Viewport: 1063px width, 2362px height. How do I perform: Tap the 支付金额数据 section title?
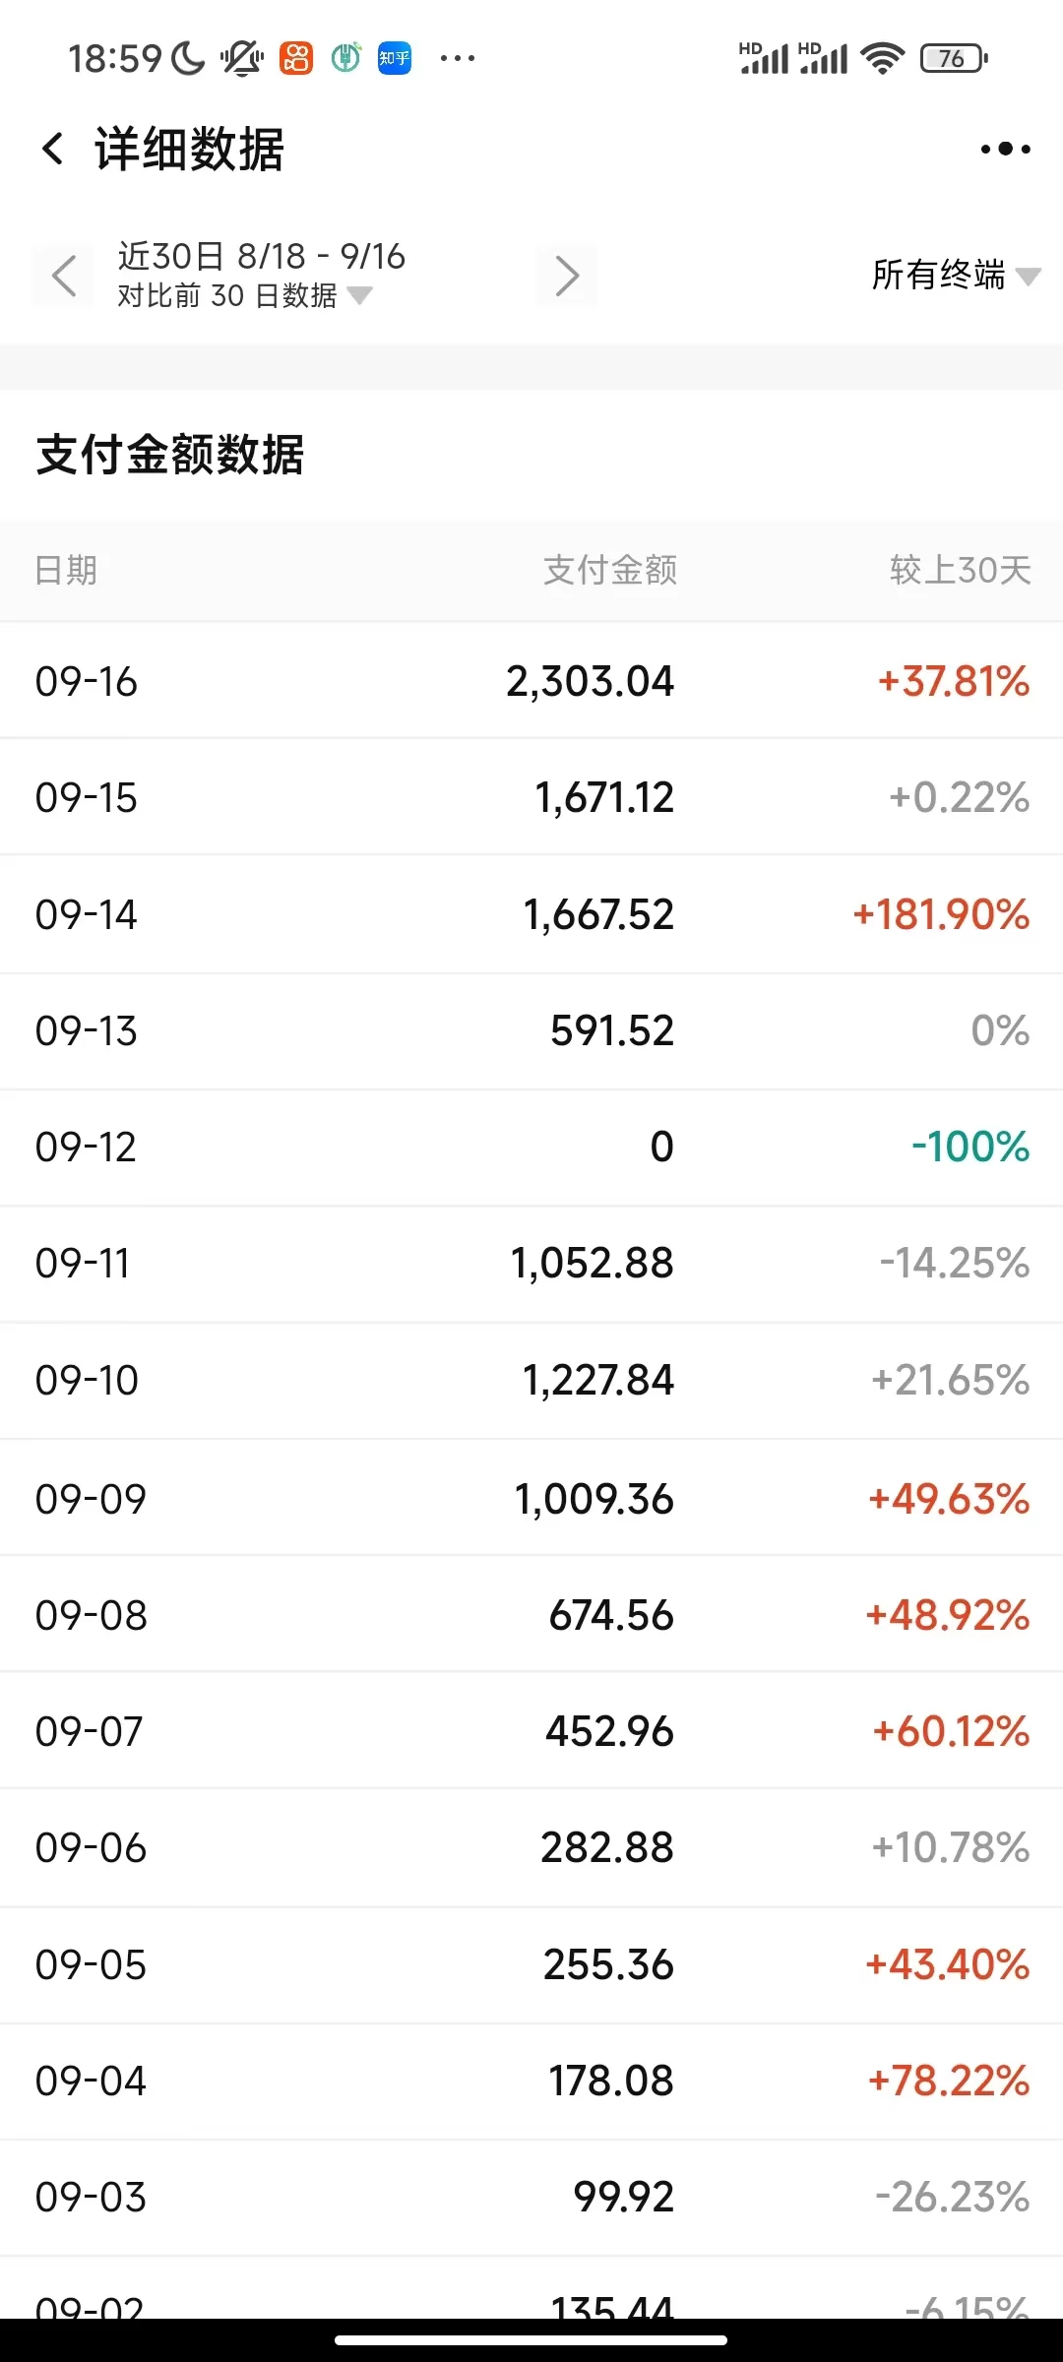tap(170, 455)
